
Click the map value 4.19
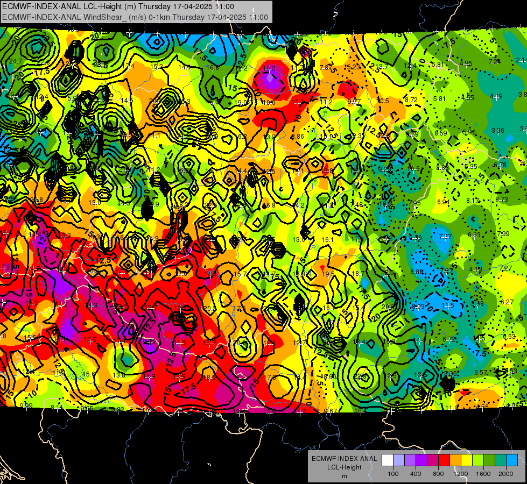[x=496, y=96]
